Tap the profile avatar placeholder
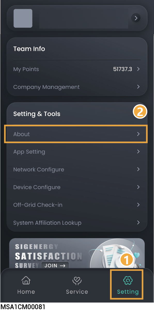 click(x=23, y=18)
